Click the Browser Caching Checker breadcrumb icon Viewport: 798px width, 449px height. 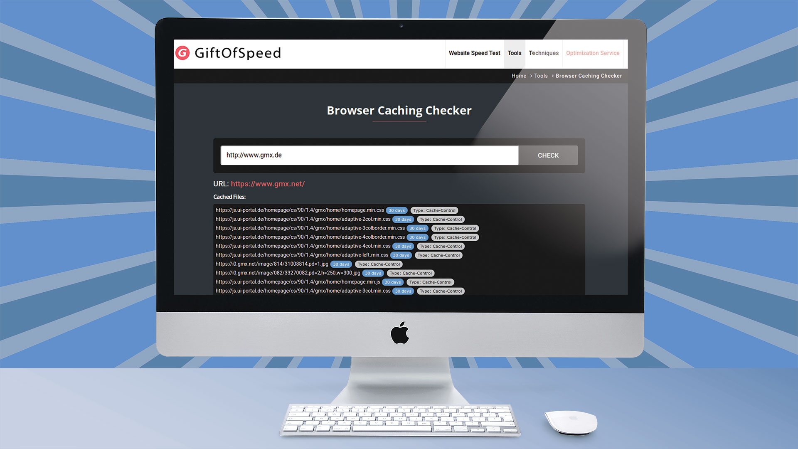pos(589,76)
